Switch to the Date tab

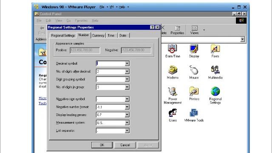123,35
